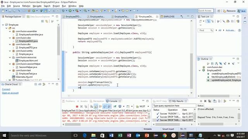248x139 pixels.
Task: Open the WLST dropdown arrow in Console
Action: [148, 107]
